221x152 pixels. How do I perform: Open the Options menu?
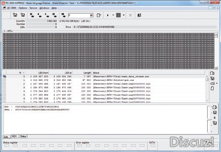(23, 8)
